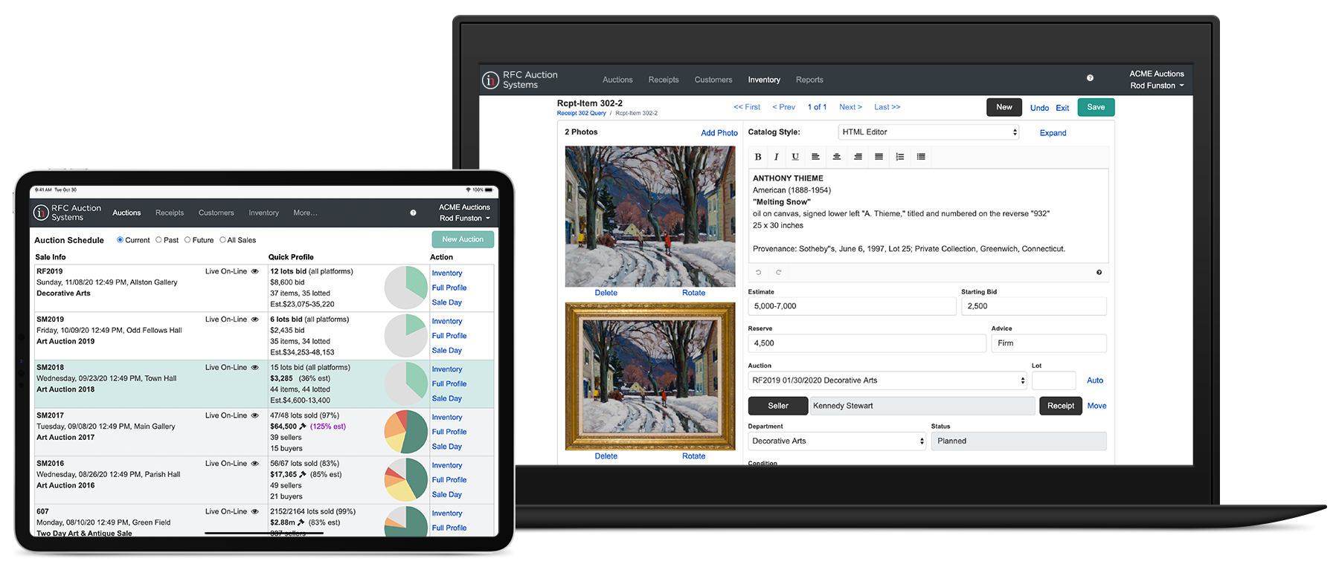Select the Current auction schedule filter
The height and width of the screenshot is (567, 1339).
pos(120,240)
